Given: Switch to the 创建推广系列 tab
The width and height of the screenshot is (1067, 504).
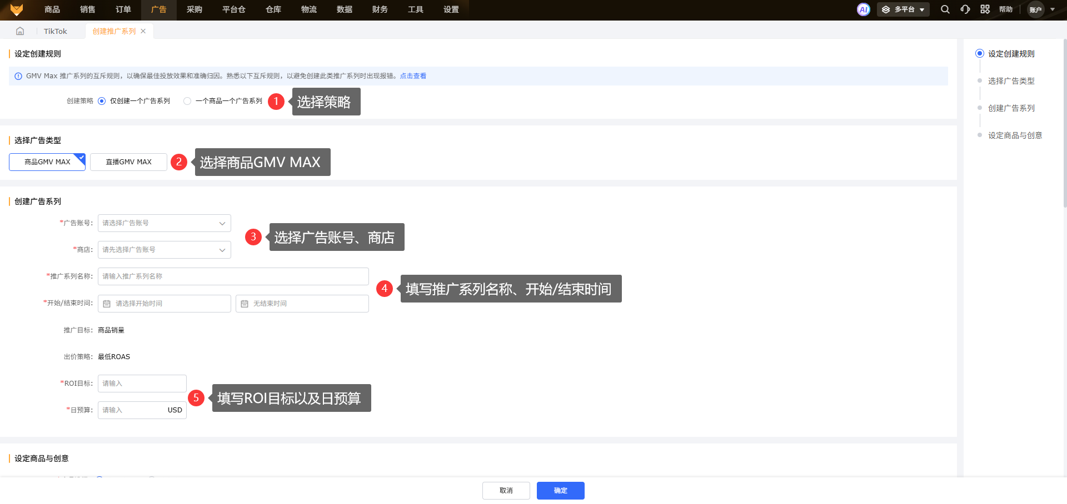Looking at the screenshot, I should (x=114, y=31).
